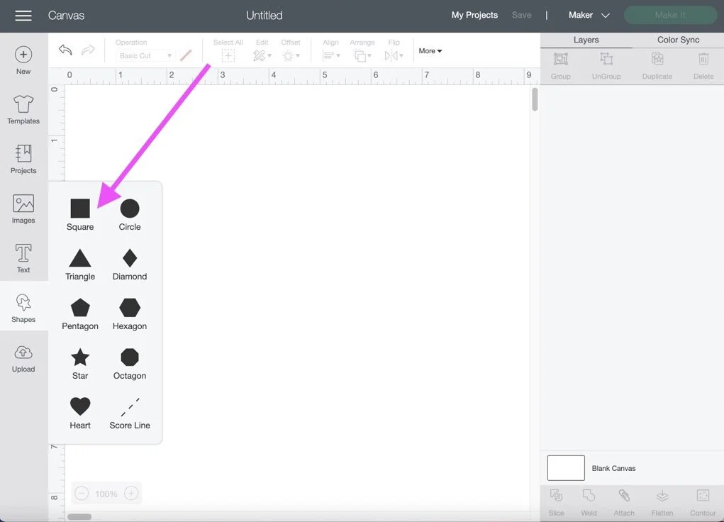Open the Images panel
This screenshot has height=522, width=724.
[x=23, y=208]
